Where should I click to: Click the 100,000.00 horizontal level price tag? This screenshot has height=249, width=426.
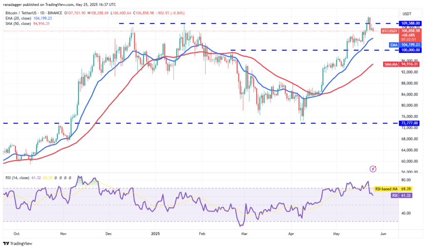pos(409,50)
